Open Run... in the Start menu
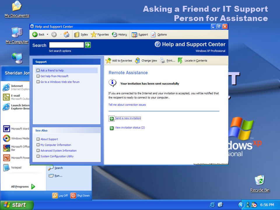Viewport: 280px width, 210px height. [55, 176]
